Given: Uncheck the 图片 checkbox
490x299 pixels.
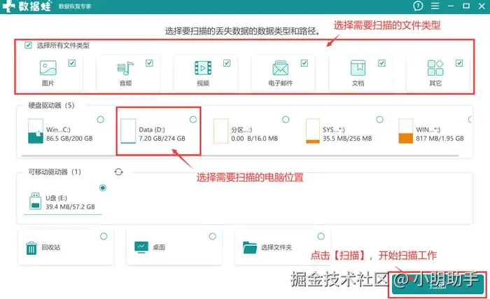Looking at the screenshot, I should pyautogui.click(x=72, y=63).
